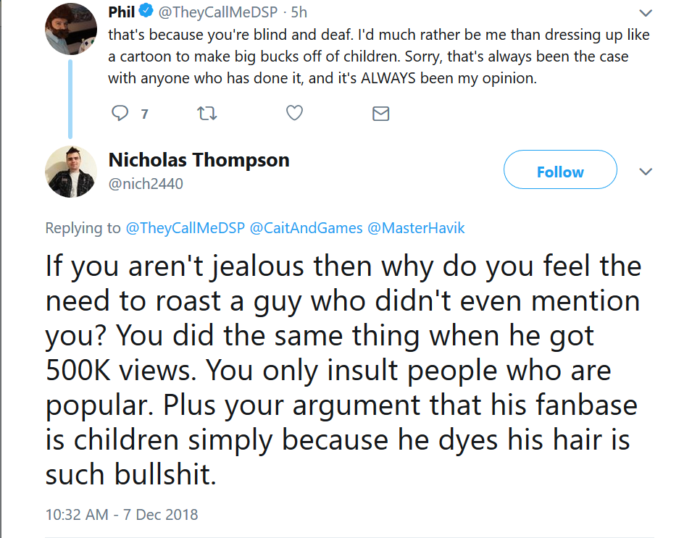Follow Nicholas Thompson
The width and height of the screenshot is (692, 538).
pos(560,169)
